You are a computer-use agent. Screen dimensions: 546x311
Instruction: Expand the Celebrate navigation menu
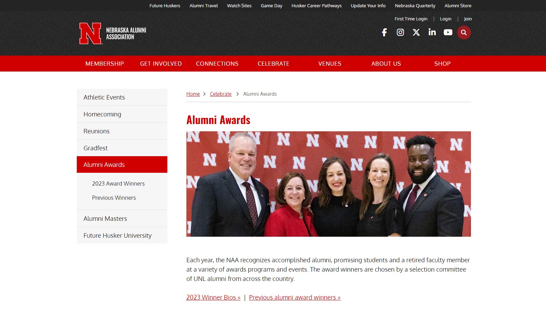click(x=274, y=64)
